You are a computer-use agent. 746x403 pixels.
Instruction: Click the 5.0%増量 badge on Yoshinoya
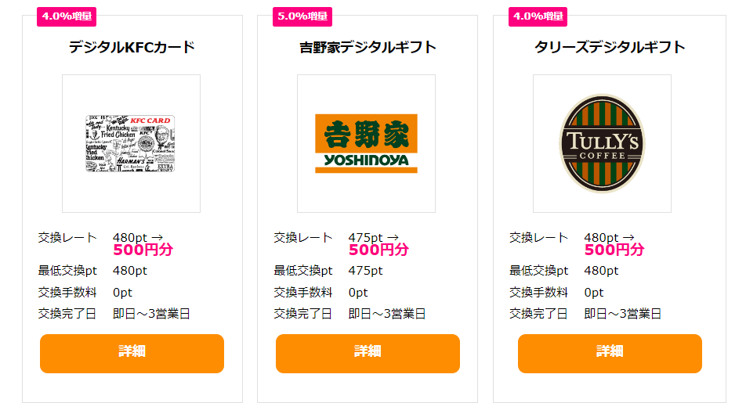pos(302,16)
